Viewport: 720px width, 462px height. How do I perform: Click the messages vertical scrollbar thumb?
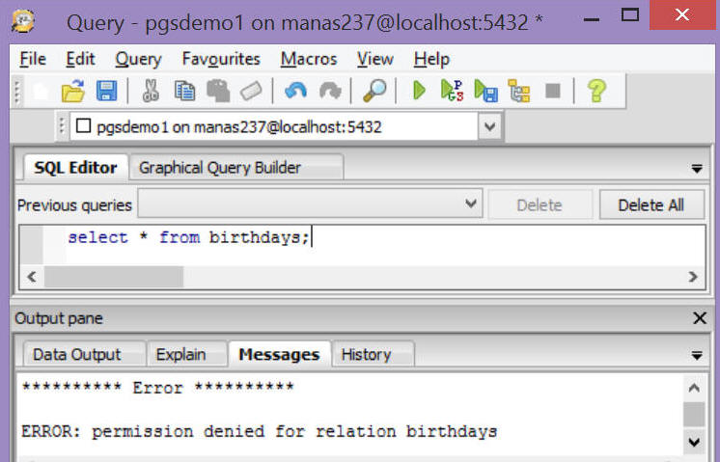[694, 415]
